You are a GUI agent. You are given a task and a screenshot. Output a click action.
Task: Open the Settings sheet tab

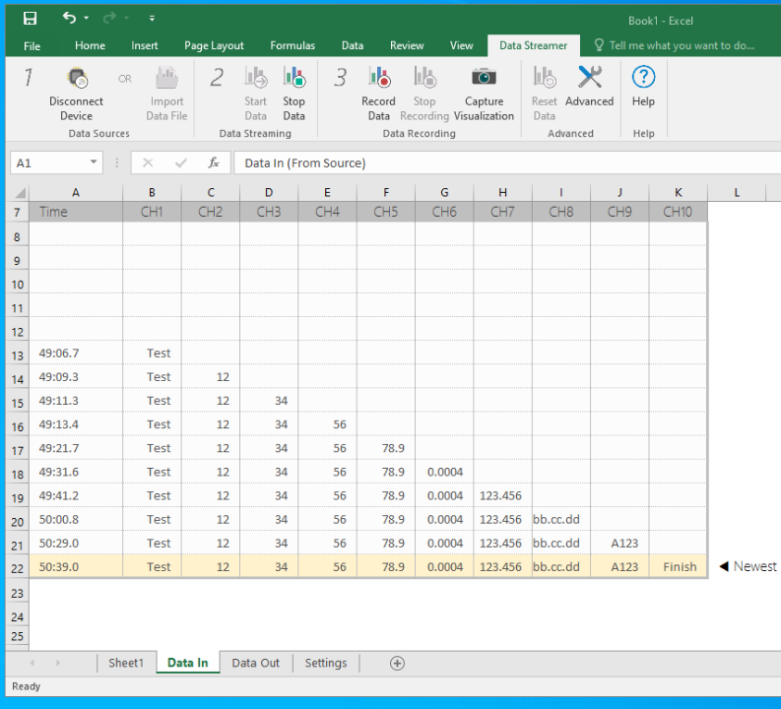point(325,663)
